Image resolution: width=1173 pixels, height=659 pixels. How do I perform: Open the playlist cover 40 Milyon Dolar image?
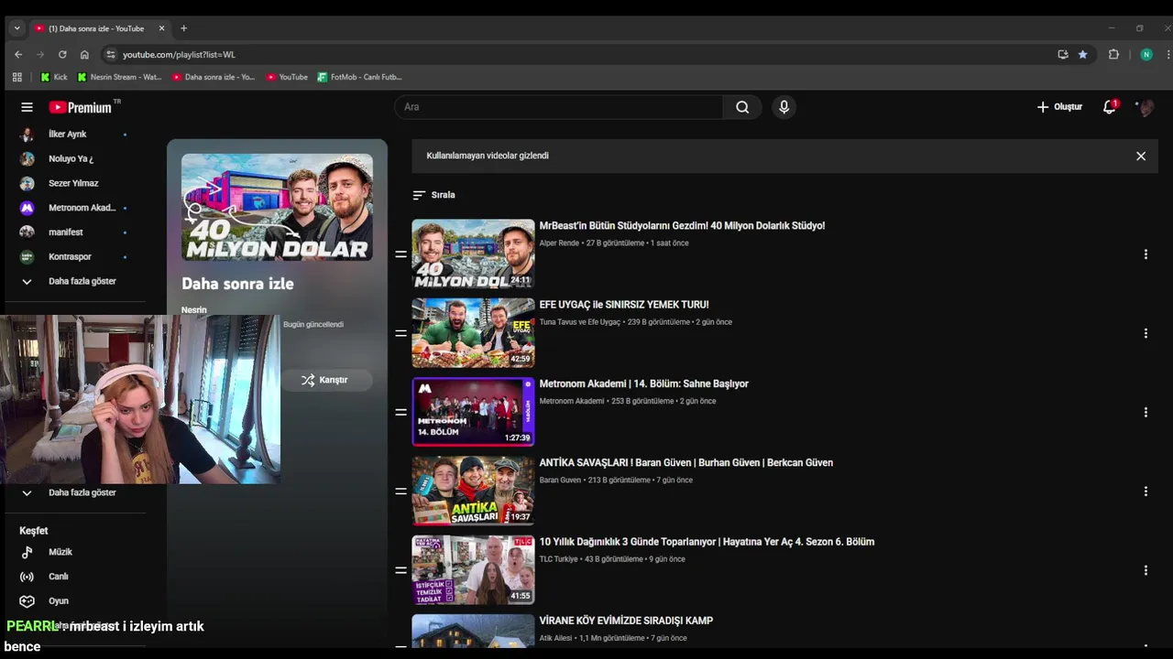pos(277,208)
